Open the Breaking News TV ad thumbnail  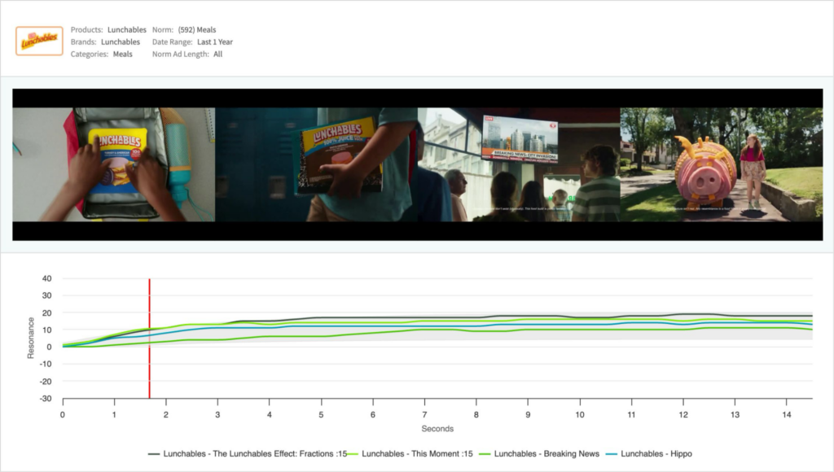pyautogui.click(x=519, y=164)
